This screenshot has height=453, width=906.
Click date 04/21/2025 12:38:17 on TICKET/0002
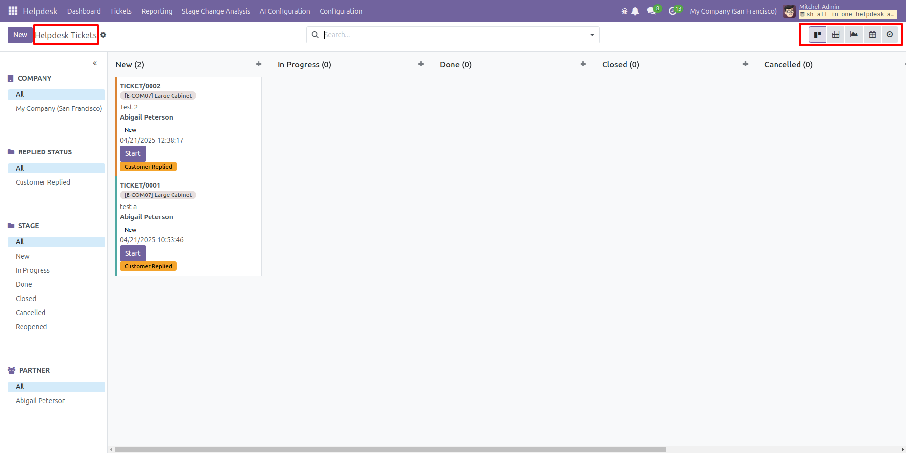[x=151, y=140]
